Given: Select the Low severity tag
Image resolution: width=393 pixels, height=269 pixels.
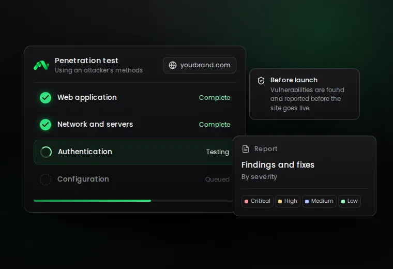Looking at the screenshot, I should [x=350, y=201].
